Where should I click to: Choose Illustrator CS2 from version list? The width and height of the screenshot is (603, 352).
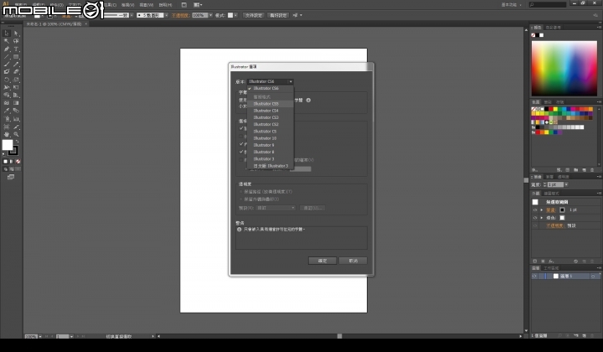coord(271,125)
